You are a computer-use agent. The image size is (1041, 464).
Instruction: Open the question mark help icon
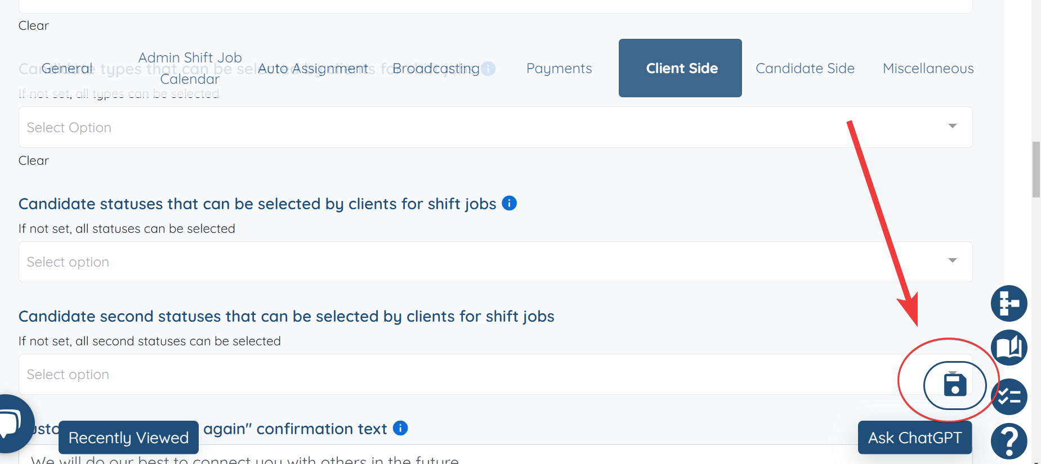point(1009,442)
